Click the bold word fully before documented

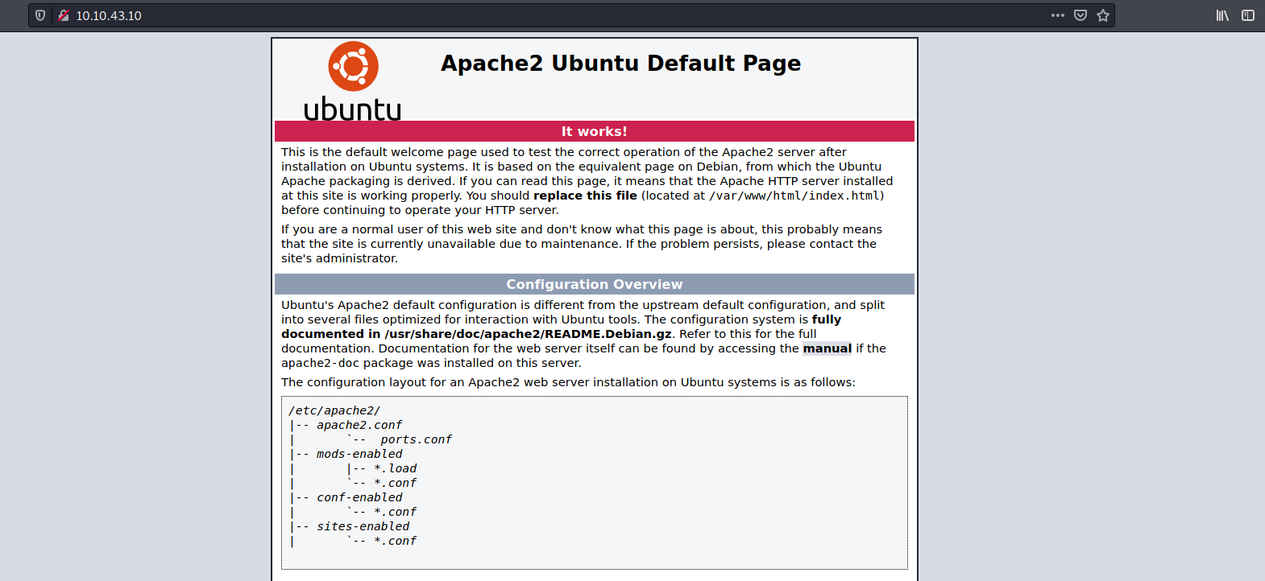click(x=827, y=319)
